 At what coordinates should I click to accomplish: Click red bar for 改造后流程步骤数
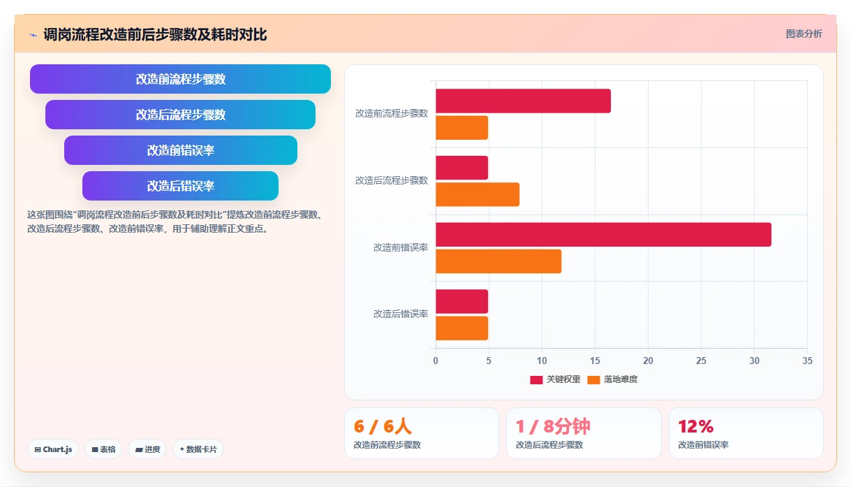(x=461, y=168)
